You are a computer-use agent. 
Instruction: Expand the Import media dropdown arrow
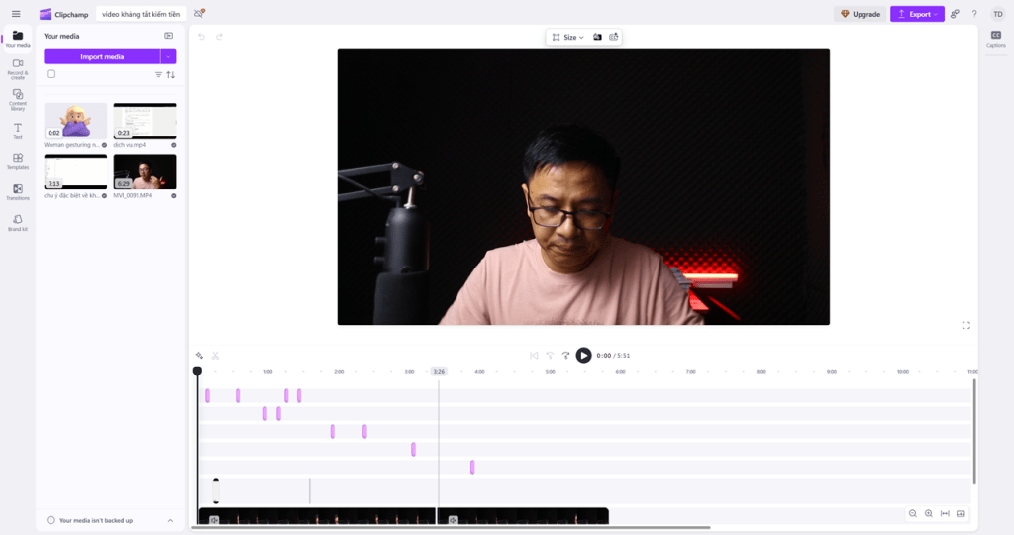[x=168, y=56]
